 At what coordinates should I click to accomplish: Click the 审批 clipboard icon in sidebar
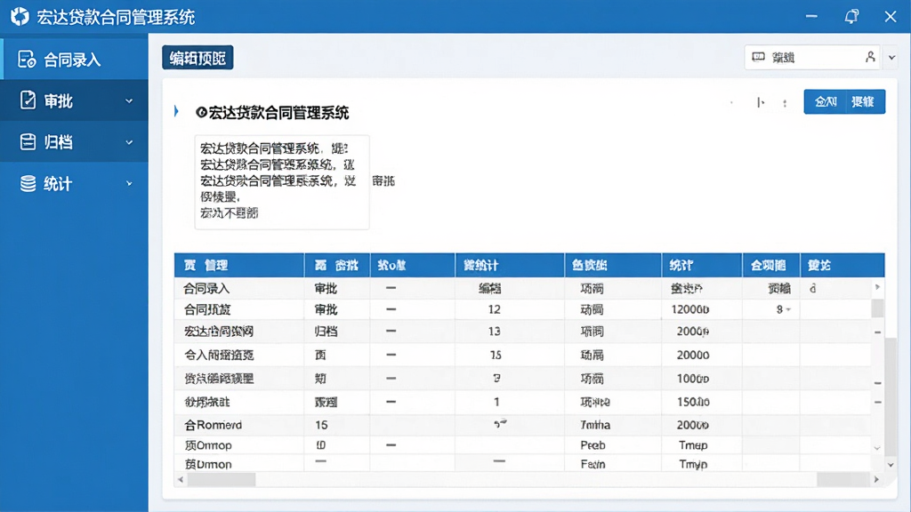[28, 100]
